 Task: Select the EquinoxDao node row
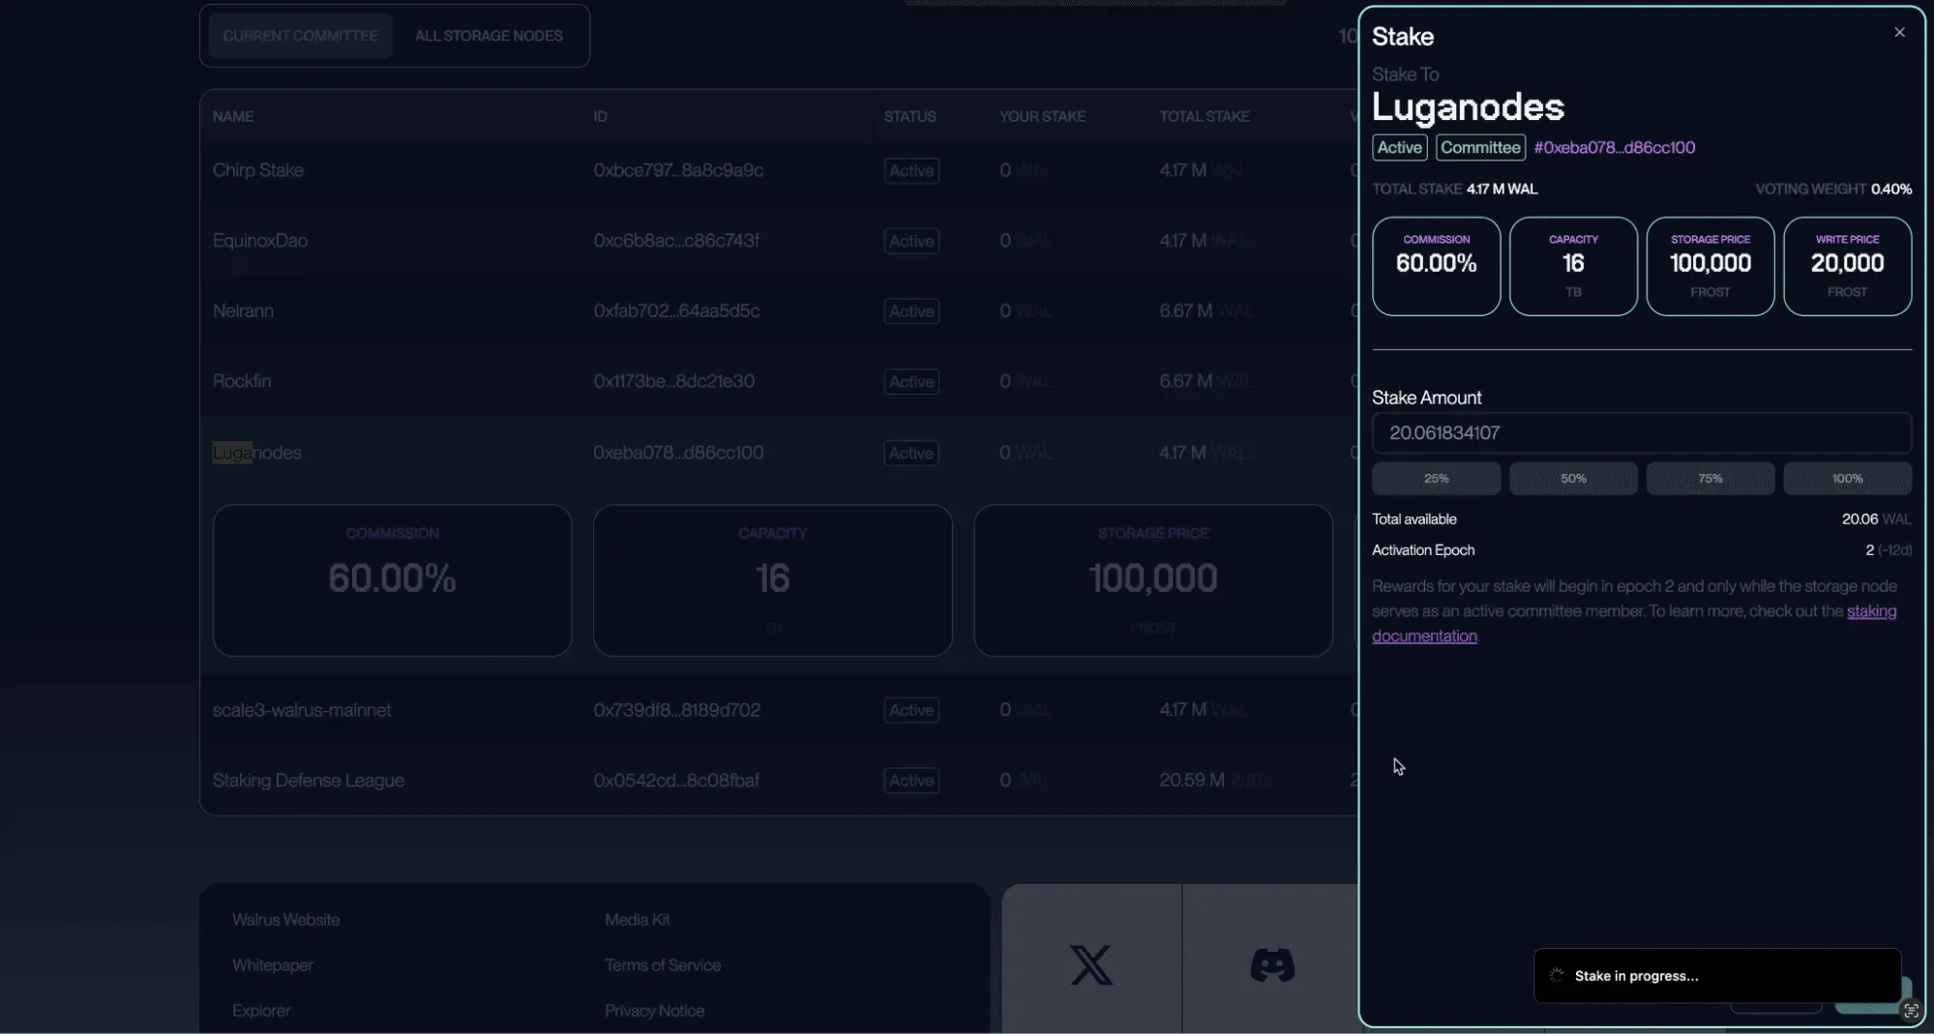pos(779,241)
